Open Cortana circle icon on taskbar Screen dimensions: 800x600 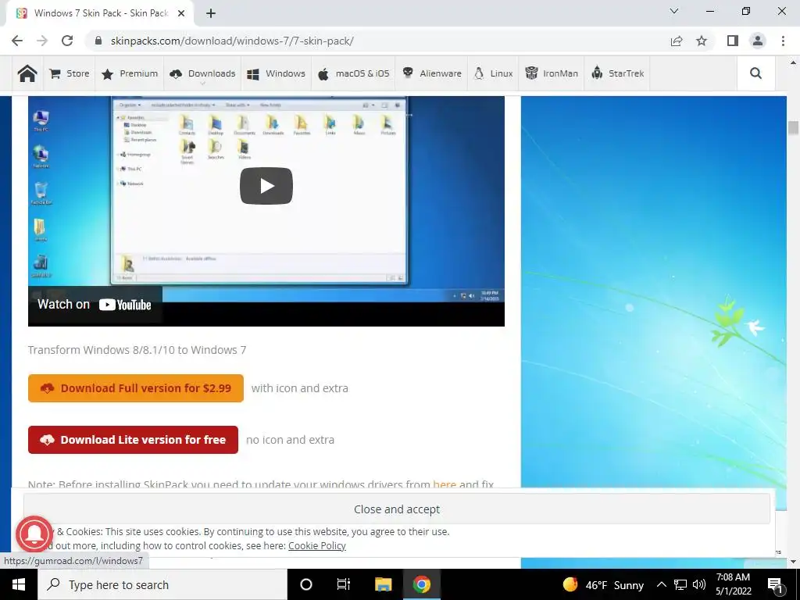(x=306, y=584)
